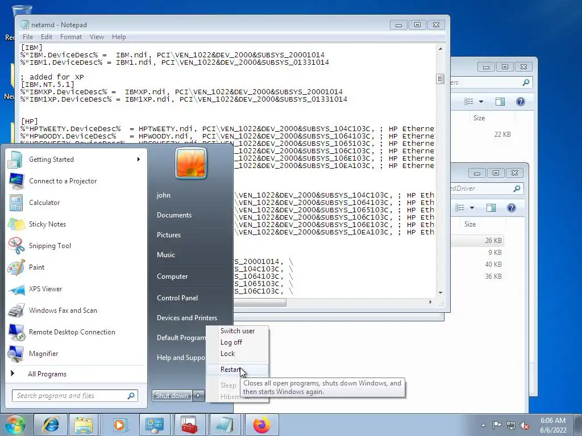Open Internet Explorer from taskbar
The height and width of the screenshot is (436, 582).
coord(51,425)
